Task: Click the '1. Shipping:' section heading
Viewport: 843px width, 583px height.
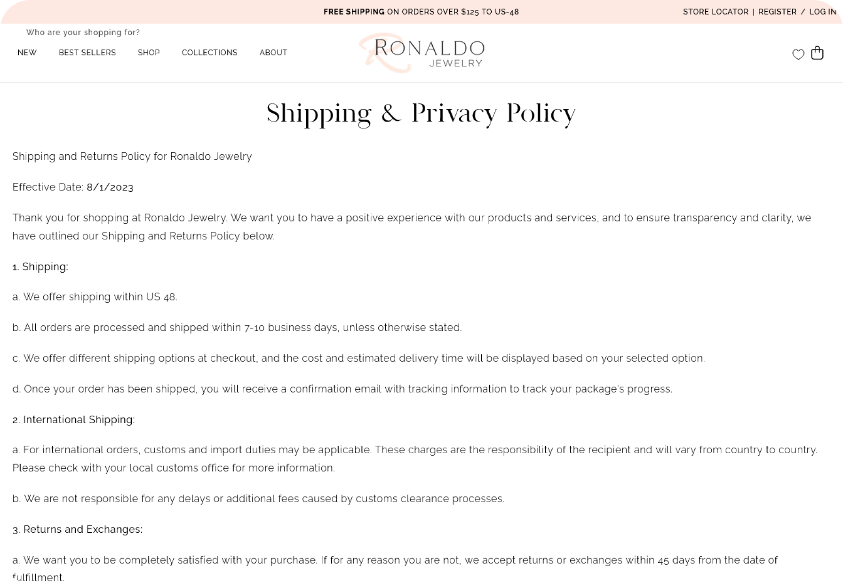Action: tap(40, 267)
